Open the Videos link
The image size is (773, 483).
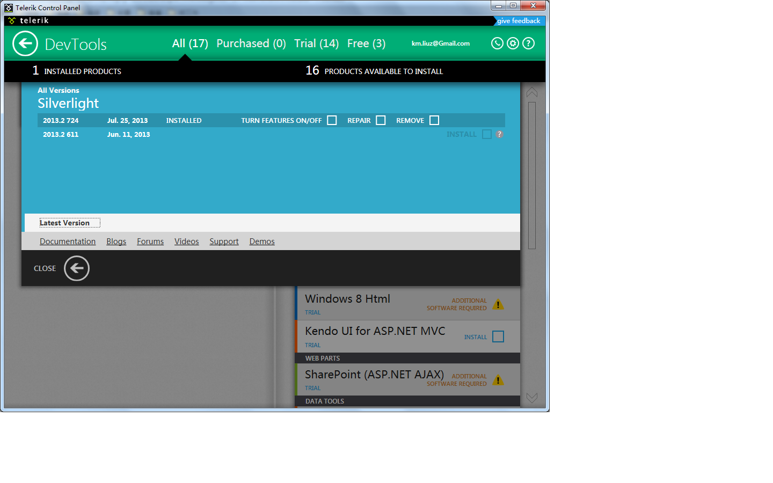pos(187,241)
